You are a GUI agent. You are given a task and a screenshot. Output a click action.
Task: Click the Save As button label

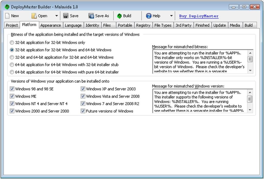102,16
